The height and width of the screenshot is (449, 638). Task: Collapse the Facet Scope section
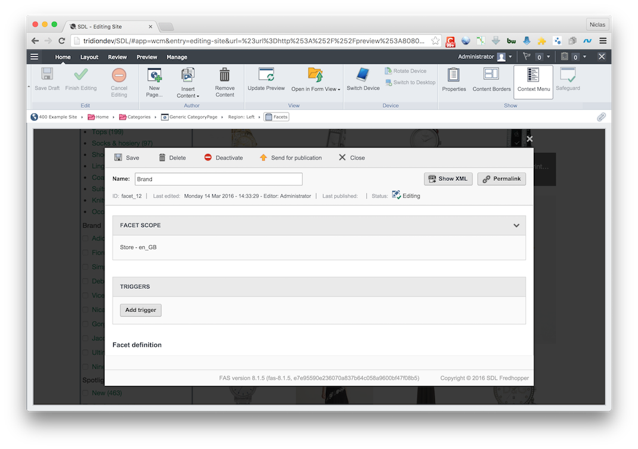click(516, 225)
